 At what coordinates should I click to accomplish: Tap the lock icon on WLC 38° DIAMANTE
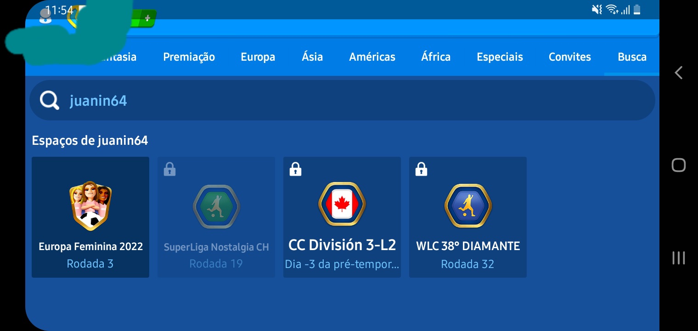coord(421,170)
